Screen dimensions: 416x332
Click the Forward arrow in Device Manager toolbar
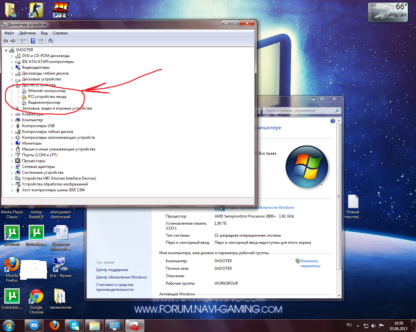(13, 41)
